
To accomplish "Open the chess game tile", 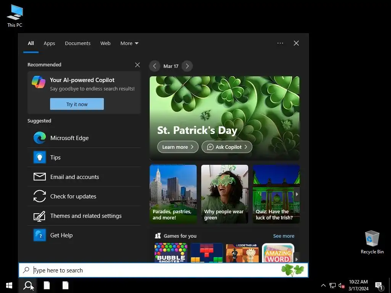I will pyautogui.click(x=242, y=253).
